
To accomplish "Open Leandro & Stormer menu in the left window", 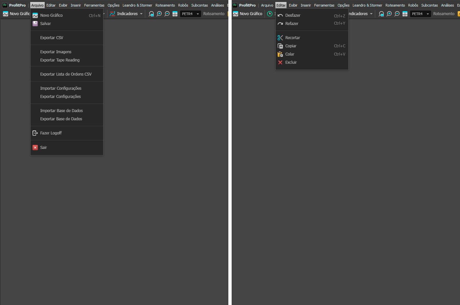I will 137,5.
